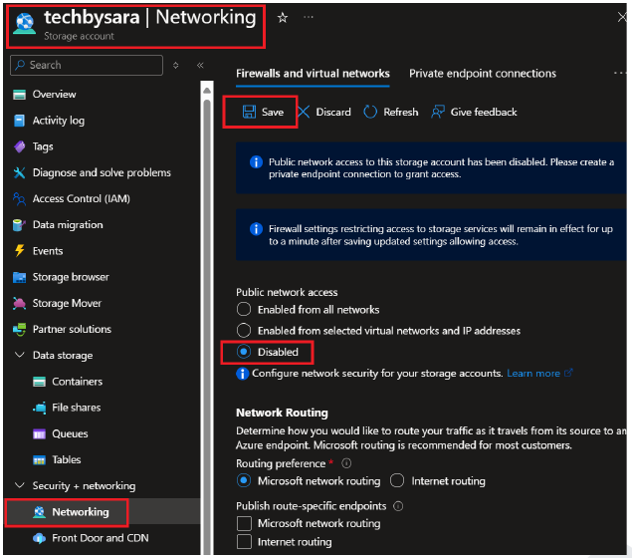Screen dimensions: 632x558
Task: Click the Discard button label
Action: pyautogui.click(x=333, y=112)
